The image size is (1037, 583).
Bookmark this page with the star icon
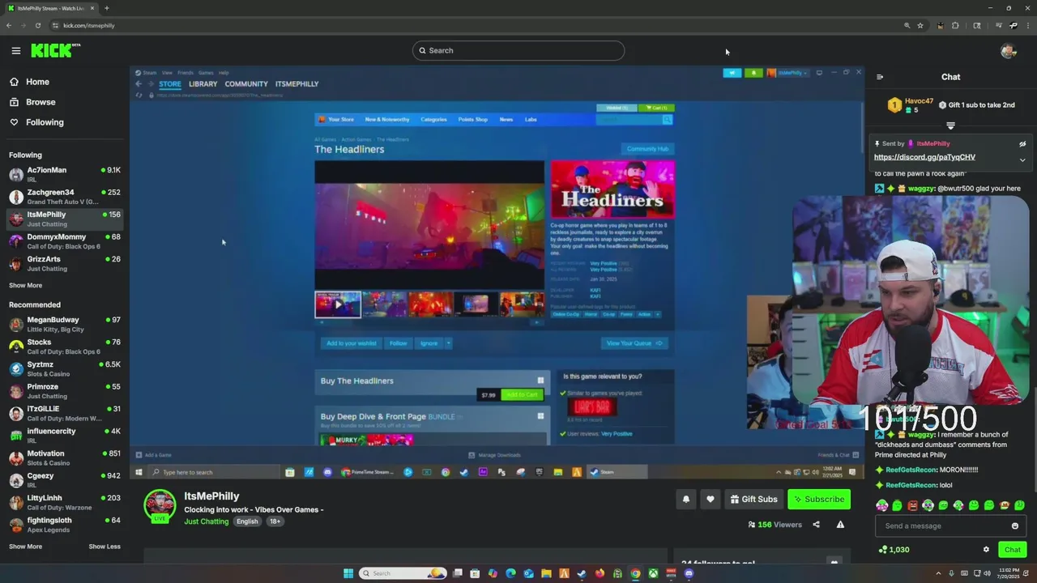(x=920, y=25)
